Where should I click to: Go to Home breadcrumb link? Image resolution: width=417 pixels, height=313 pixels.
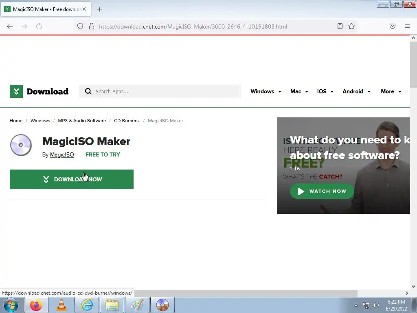pos(16,121)
